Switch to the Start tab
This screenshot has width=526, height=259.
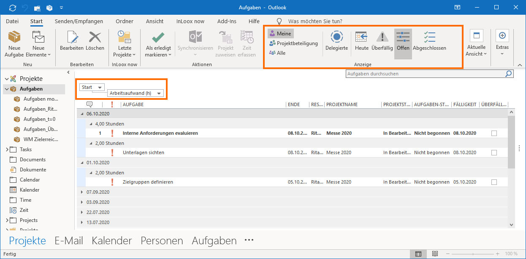[x=36, y=21]
